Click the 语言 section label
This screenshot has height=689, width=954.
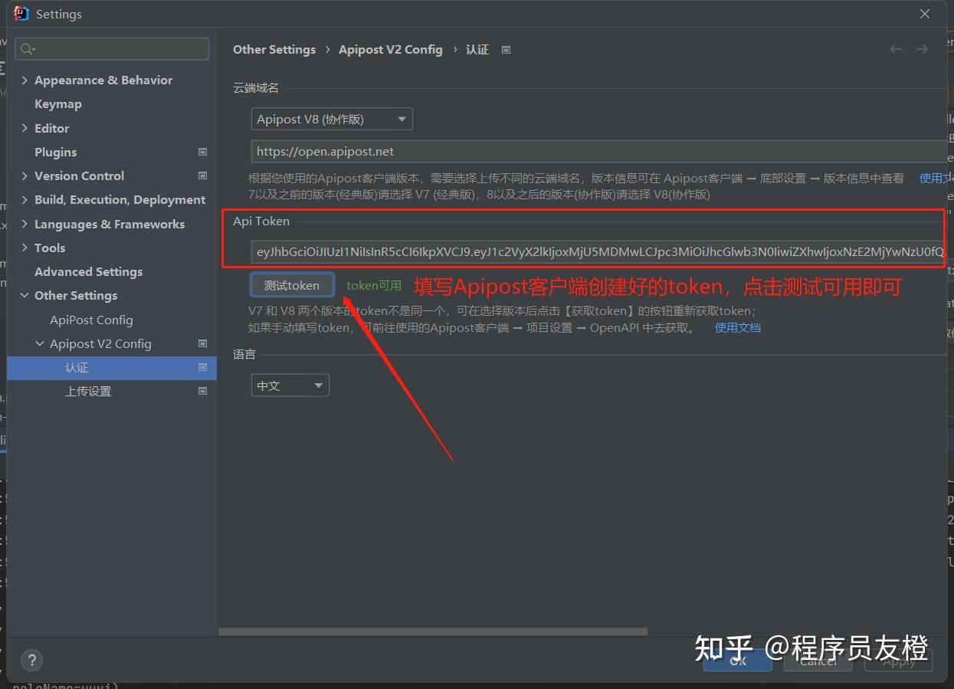[244, 354]
